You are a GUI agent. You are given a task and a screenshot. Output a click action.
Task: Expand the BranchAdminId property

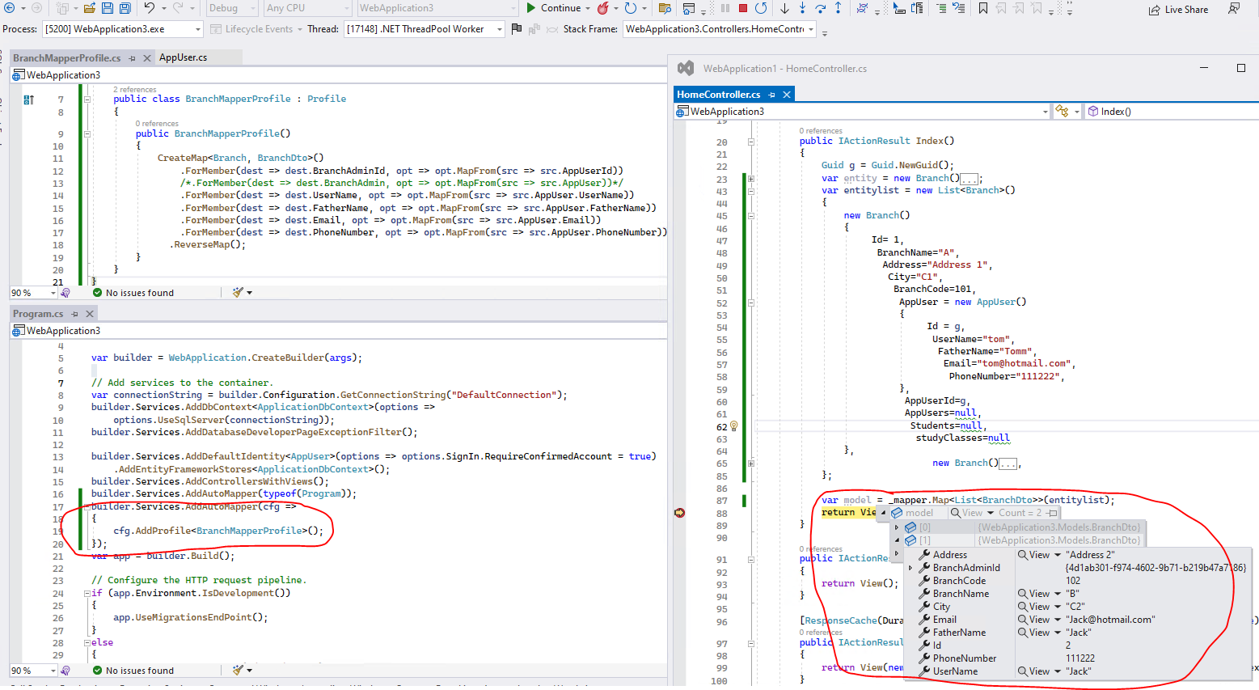tap(910, 568)
